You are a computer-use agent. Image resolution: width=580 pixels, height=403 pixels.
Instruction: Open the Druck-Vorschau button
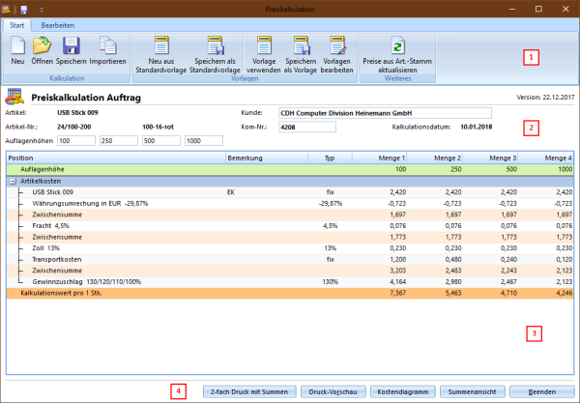[333, 392]
